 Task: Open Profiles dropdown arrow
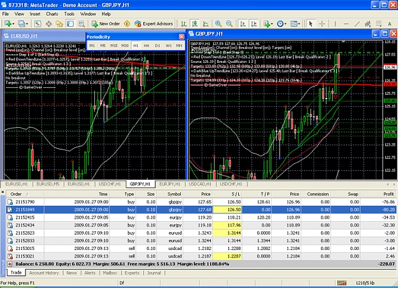pyautogui.click(x=27, y=24)
